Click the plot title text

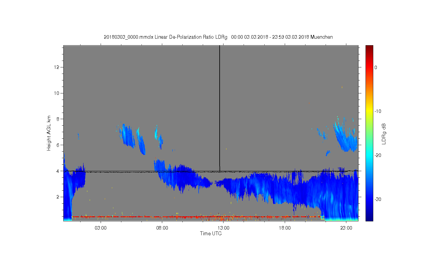[x=218, y=37]
